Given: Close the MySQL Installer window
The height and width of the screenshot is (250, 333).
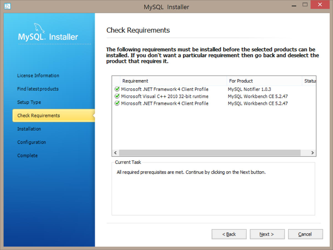Looking at the screenshot, I should tap(320, 5).
